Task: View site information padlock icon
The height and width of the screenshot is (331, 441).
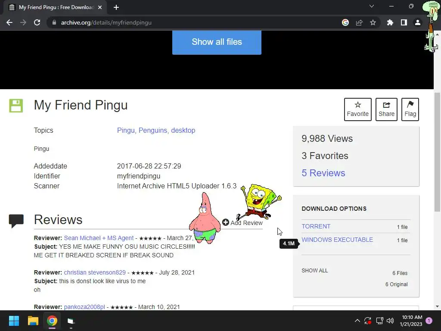Action: pos(54,22)
